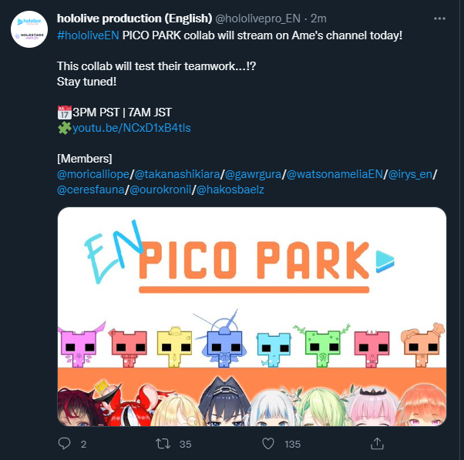Visit the @moricalliope mention
The height and width of the screenshot is (460, 464).
[93, 174]
